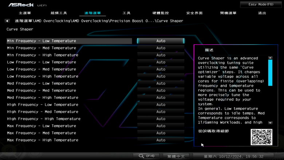The width and height of the screenshot is (284, 160).
Task: Select the Med Frequency - Med Temperature label
Action: (42, 90)
